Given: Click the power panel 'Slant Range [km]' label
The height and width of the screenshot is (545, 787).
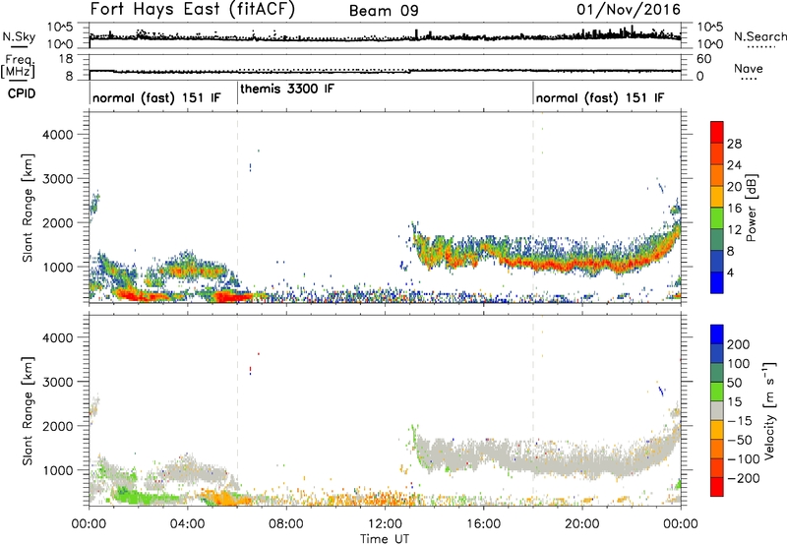Looking at the screenshot, I should tap(28, 208).
